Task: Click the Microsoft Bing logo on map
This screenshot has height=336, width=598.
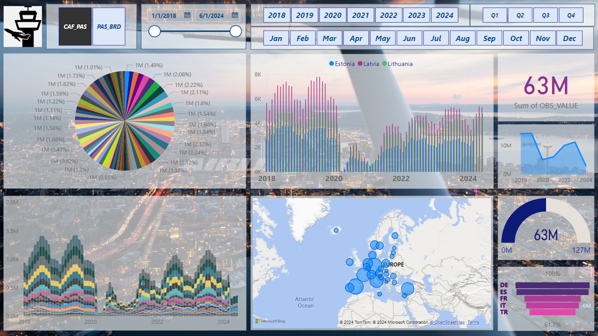Action: pos(270,321)
